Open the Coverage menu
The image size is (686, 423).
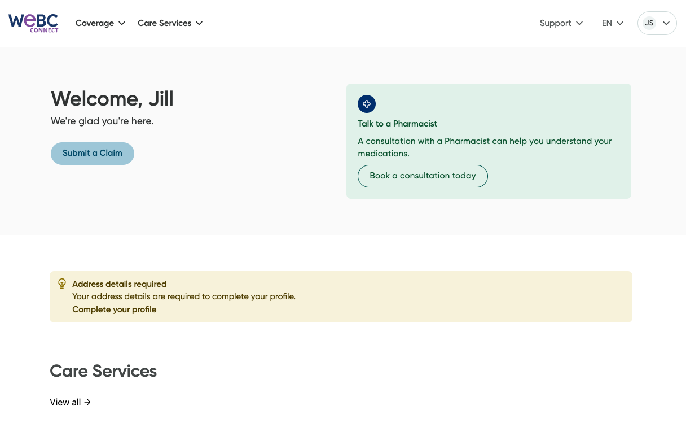[100, 23]
